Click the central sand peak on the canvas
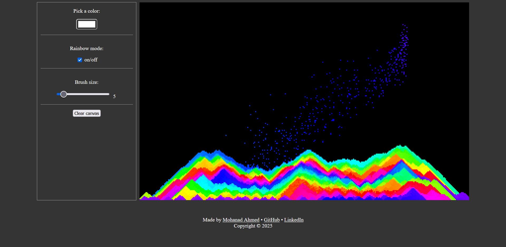506x247 pixels. coord(309,151)
